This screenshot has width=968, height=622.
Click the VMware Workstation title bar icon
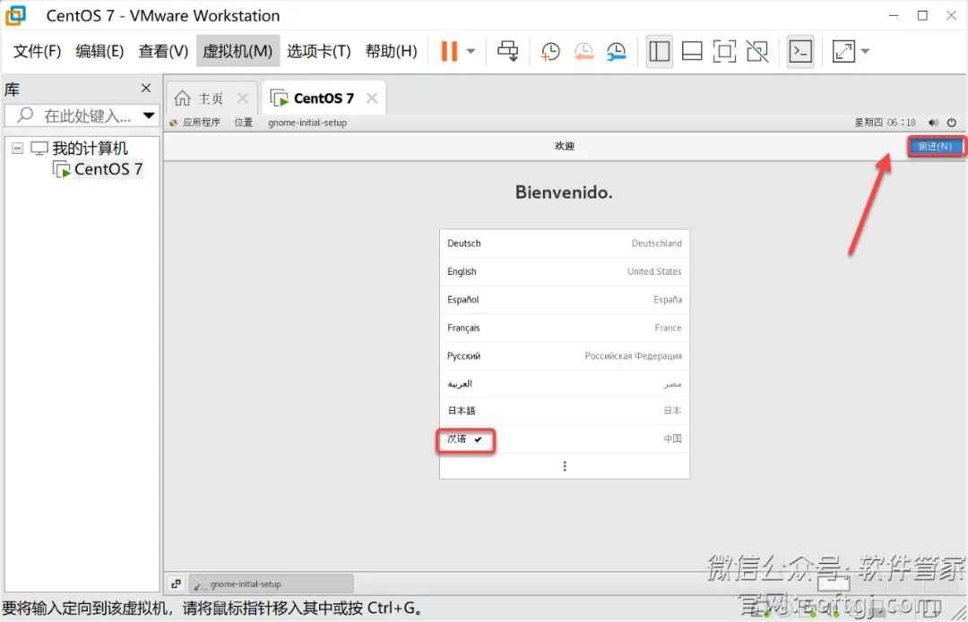[x=15, y=15]
